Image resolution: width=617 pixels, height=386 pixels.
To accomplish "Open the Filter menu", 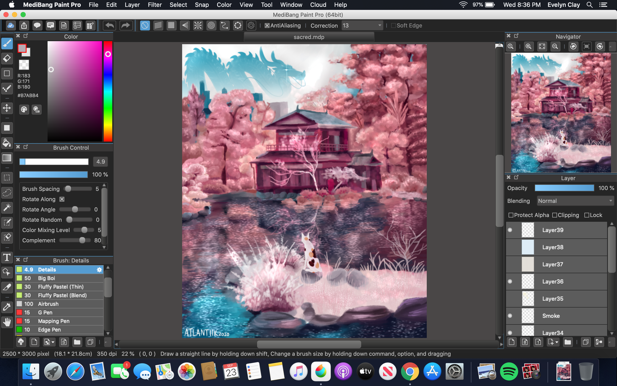I will click(155, 5).
